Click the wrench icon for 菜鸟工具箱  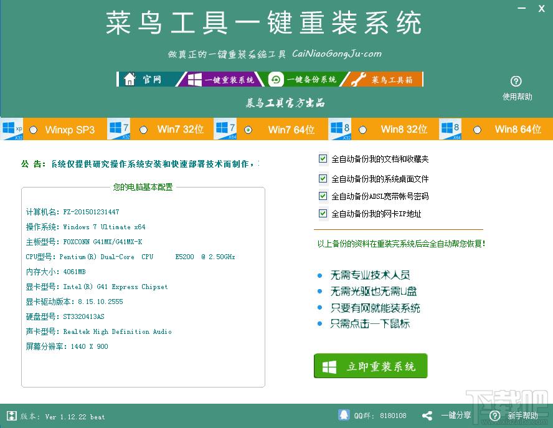click(358, 79)
